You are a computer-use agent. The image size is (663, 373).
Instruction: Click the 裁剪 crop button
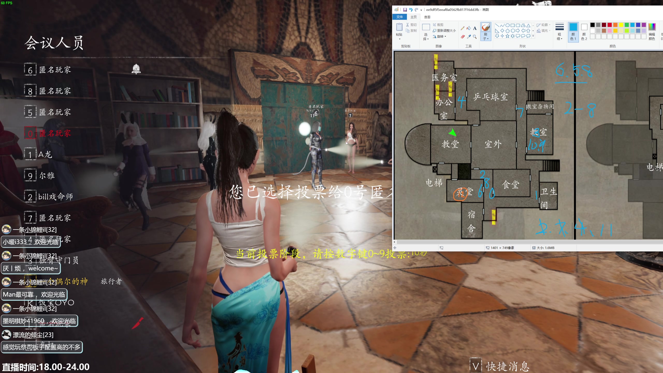tap(438, 25)
